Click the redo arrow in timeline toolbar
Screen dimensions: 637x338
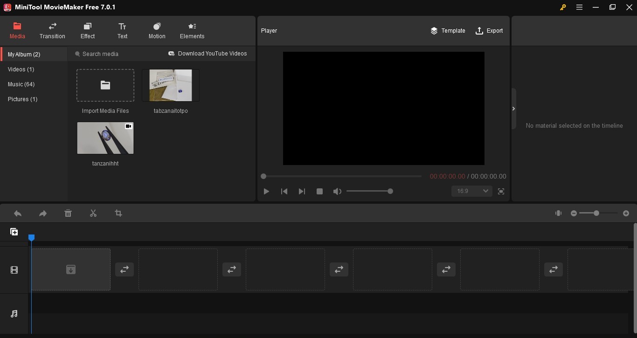[x=43, y=213]
